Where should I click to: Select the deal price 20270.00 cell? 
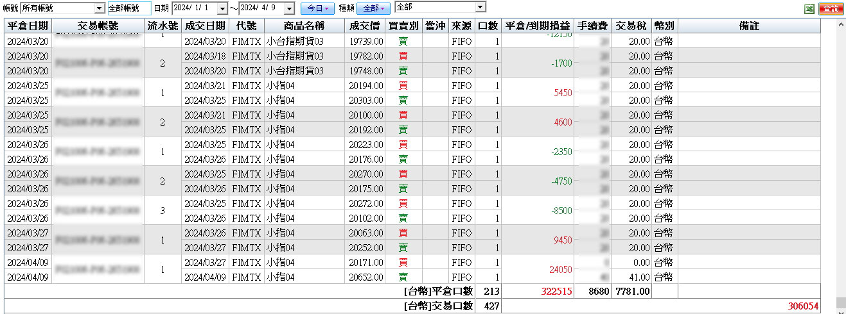[x=366, y=174]
